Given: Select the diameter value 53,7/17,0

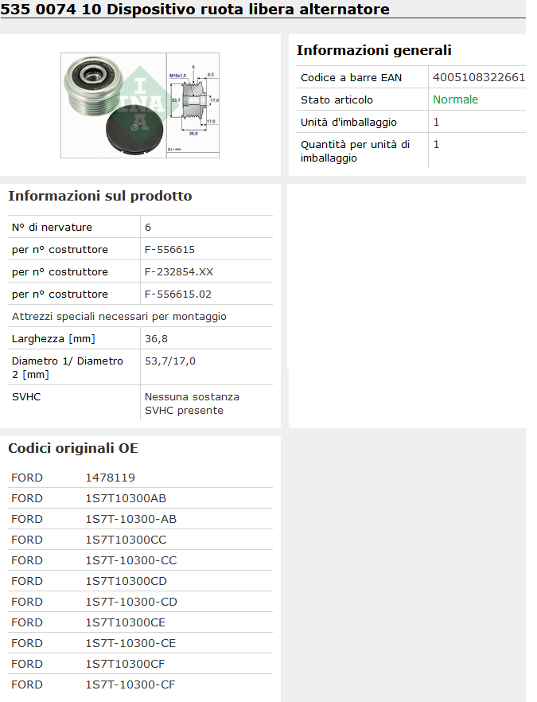Looking at the screenshot, I should point(170,361).
